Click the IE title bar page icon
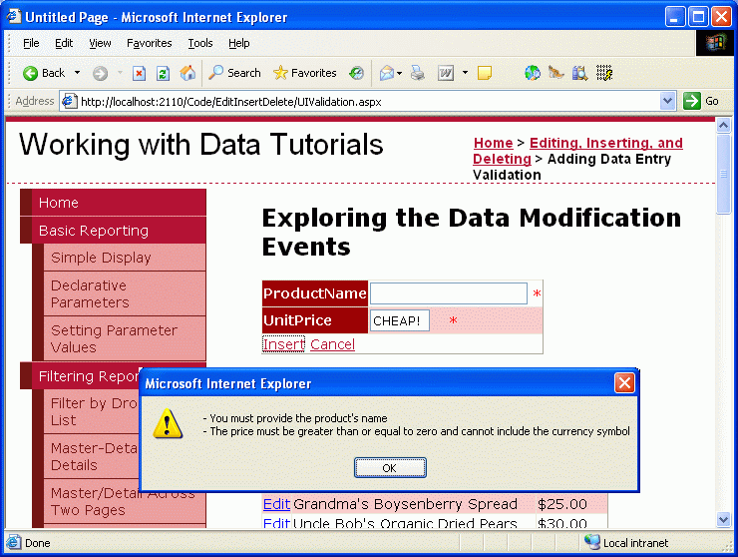 click(x=14, y=17)
